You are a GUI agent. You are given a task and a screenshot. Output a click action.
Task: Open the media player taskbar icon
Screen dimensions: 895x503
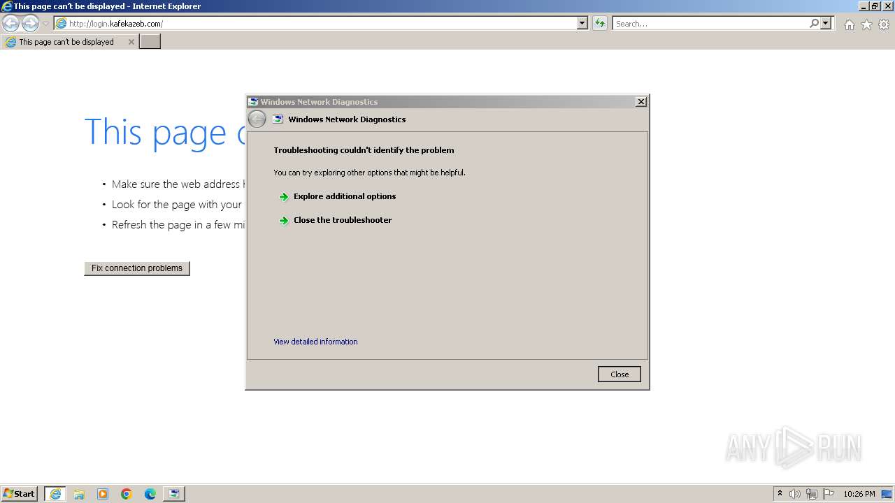pos(103,494)
